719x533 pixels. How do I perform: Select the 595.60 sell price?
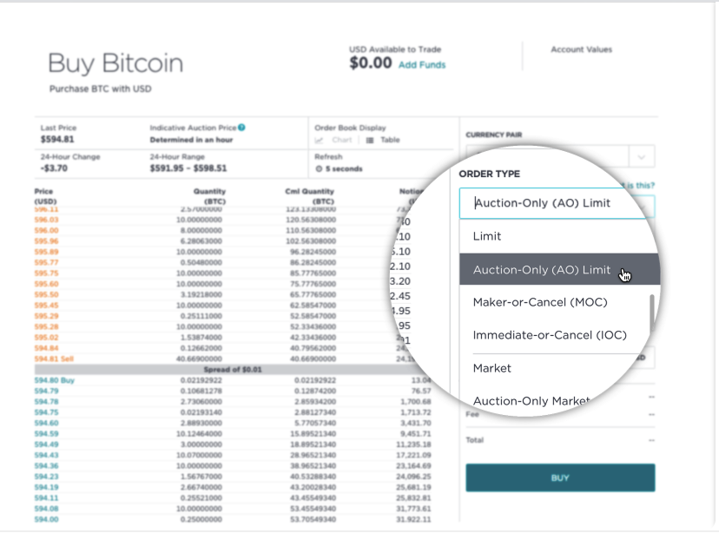[x=46, y=284]
